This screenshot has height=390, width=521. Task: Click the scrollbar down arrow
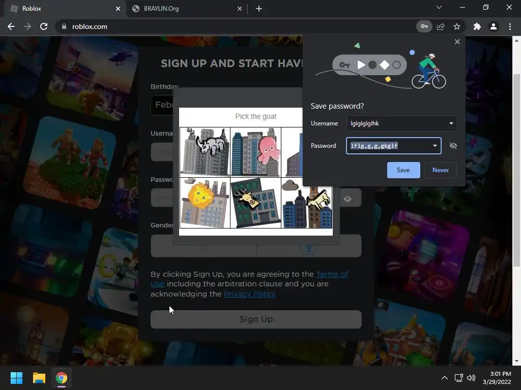516,361
